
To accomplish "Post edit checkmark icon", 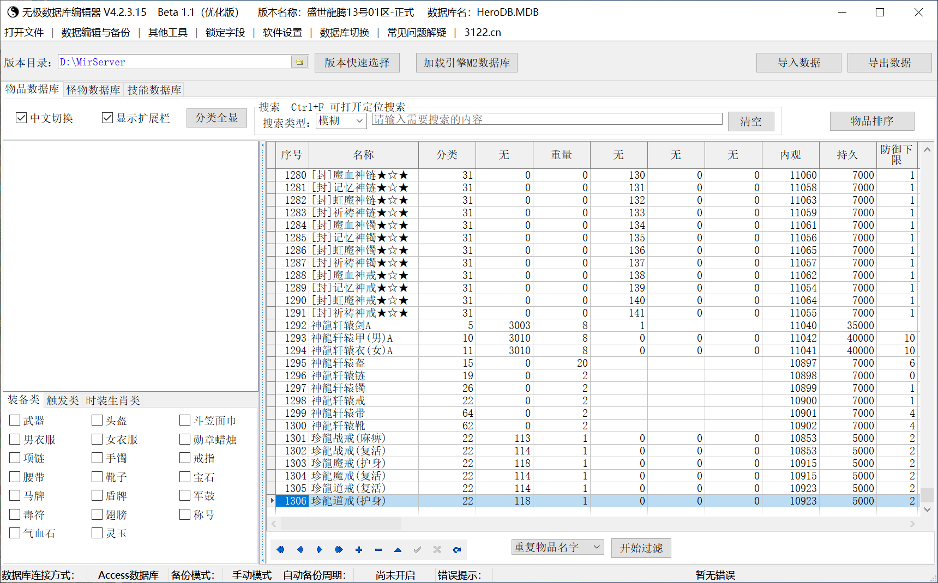I will pos(418,550).
